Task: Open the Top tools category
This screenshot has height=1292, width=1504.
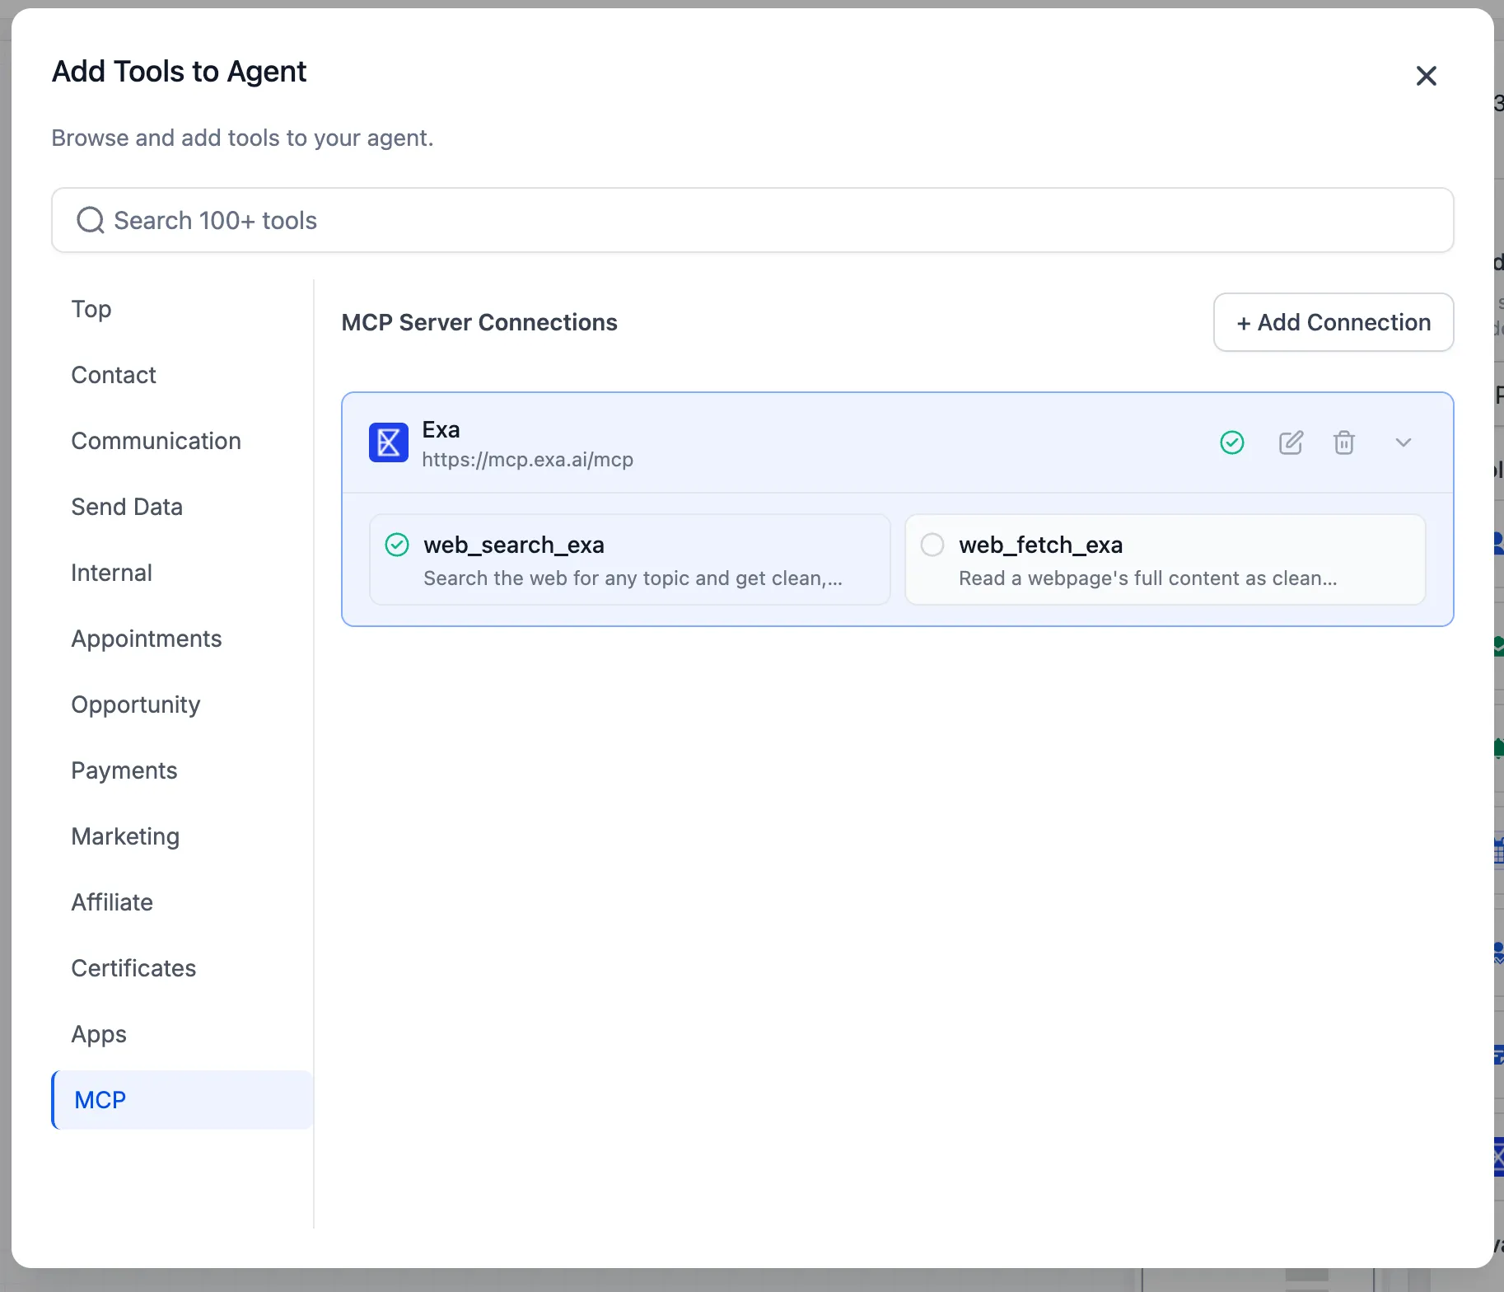Action: (x=91, y=309)
